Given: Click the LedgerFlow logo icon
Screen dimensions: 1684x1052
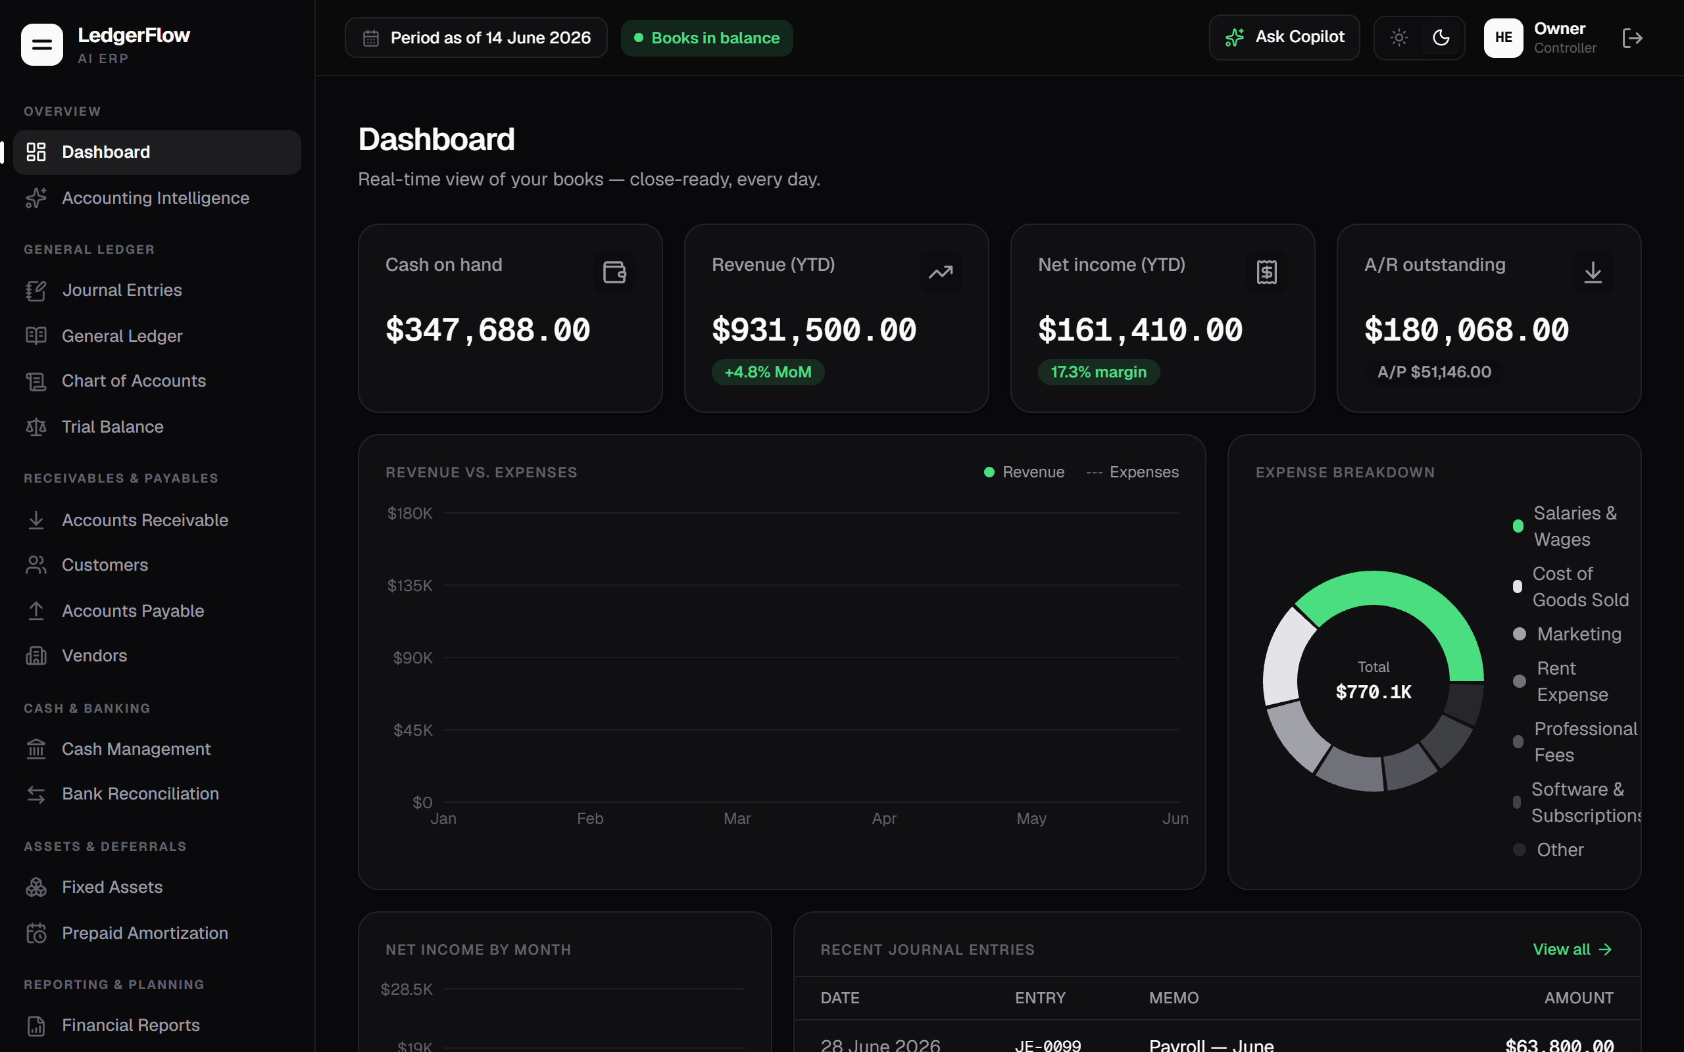Looking at the screenshot, I should [41, 45].
